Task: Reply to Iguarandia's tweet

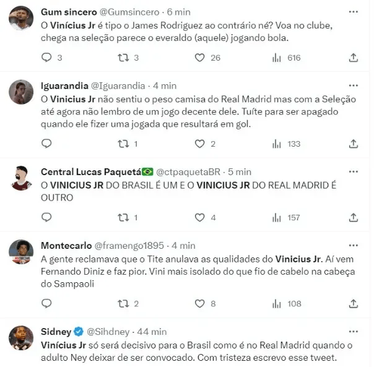Action: (46, 144)
